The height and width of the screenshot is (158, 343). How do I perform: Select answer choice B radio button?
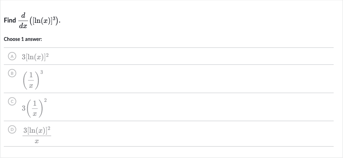tap(12, 73)
